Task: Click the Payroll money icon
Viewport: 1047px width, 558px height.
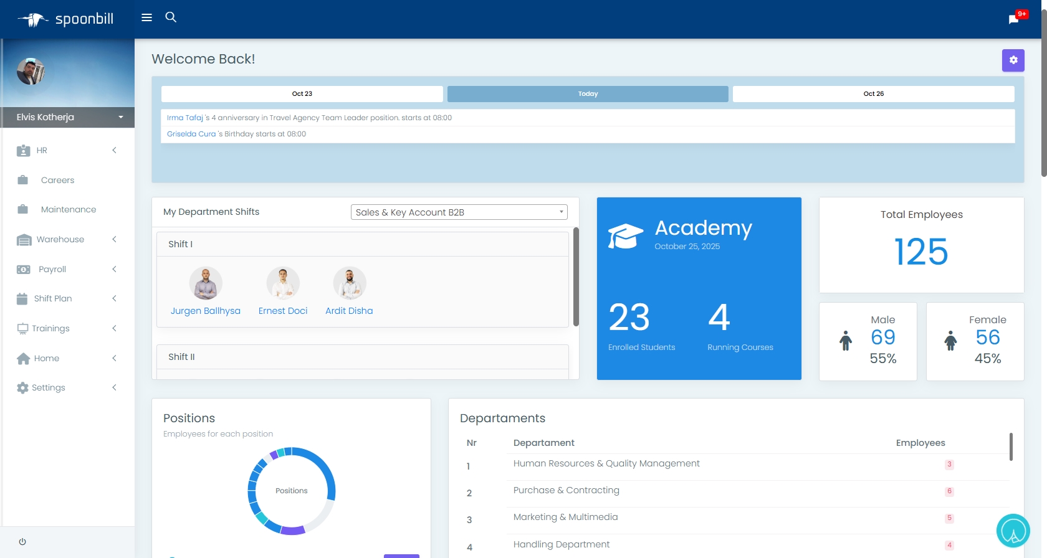Action: coord(24,270)
